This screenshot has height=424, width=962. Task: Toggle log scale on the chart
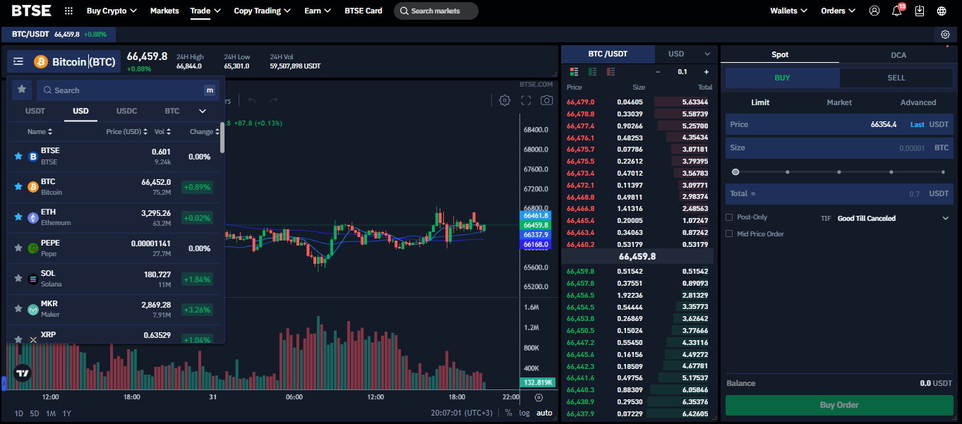coord(524,413)
